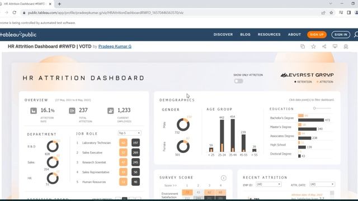
Task: Click the Master's Degree 340 bar
Action: pos(307,129)
